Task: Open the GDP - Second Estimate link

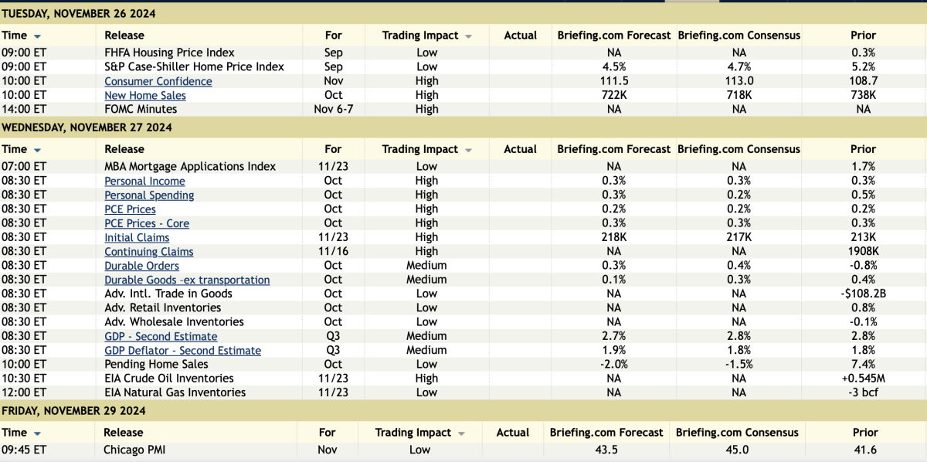Action: (x=161, y=336)
